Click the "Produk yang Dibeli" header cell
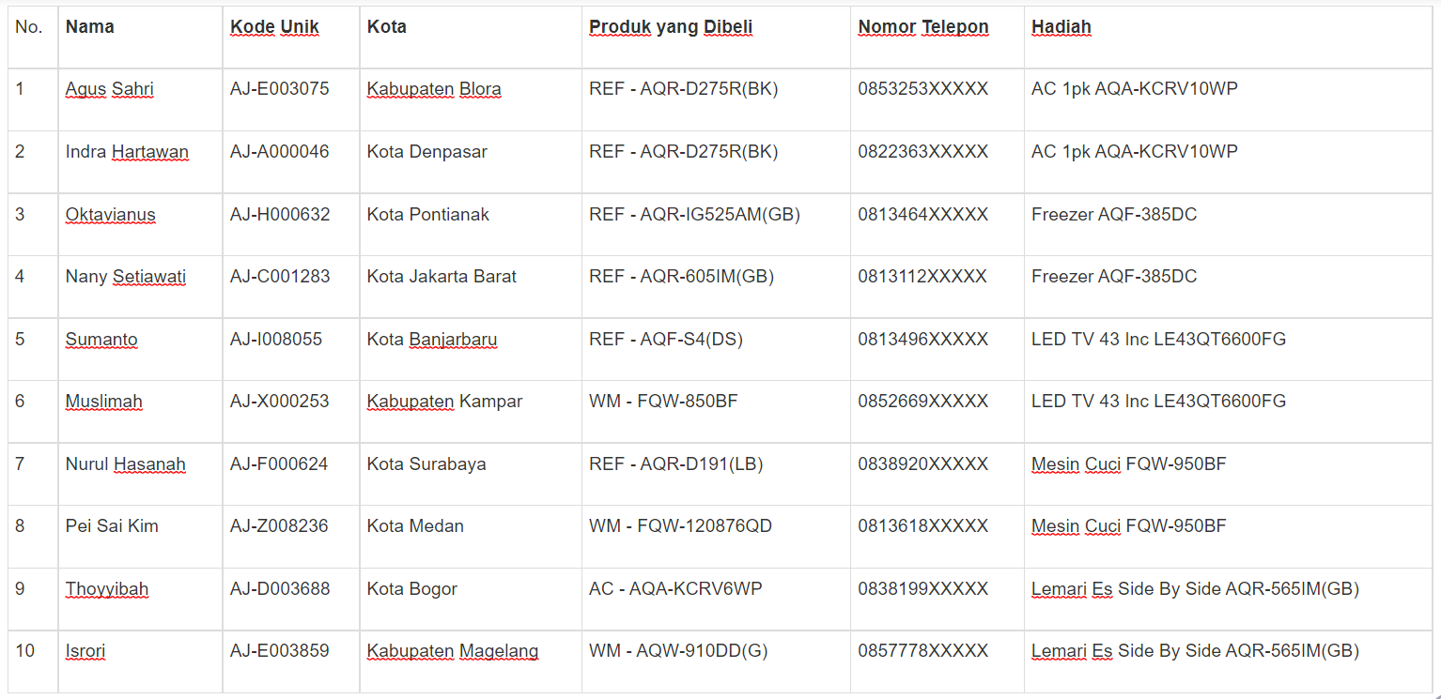 671,27
